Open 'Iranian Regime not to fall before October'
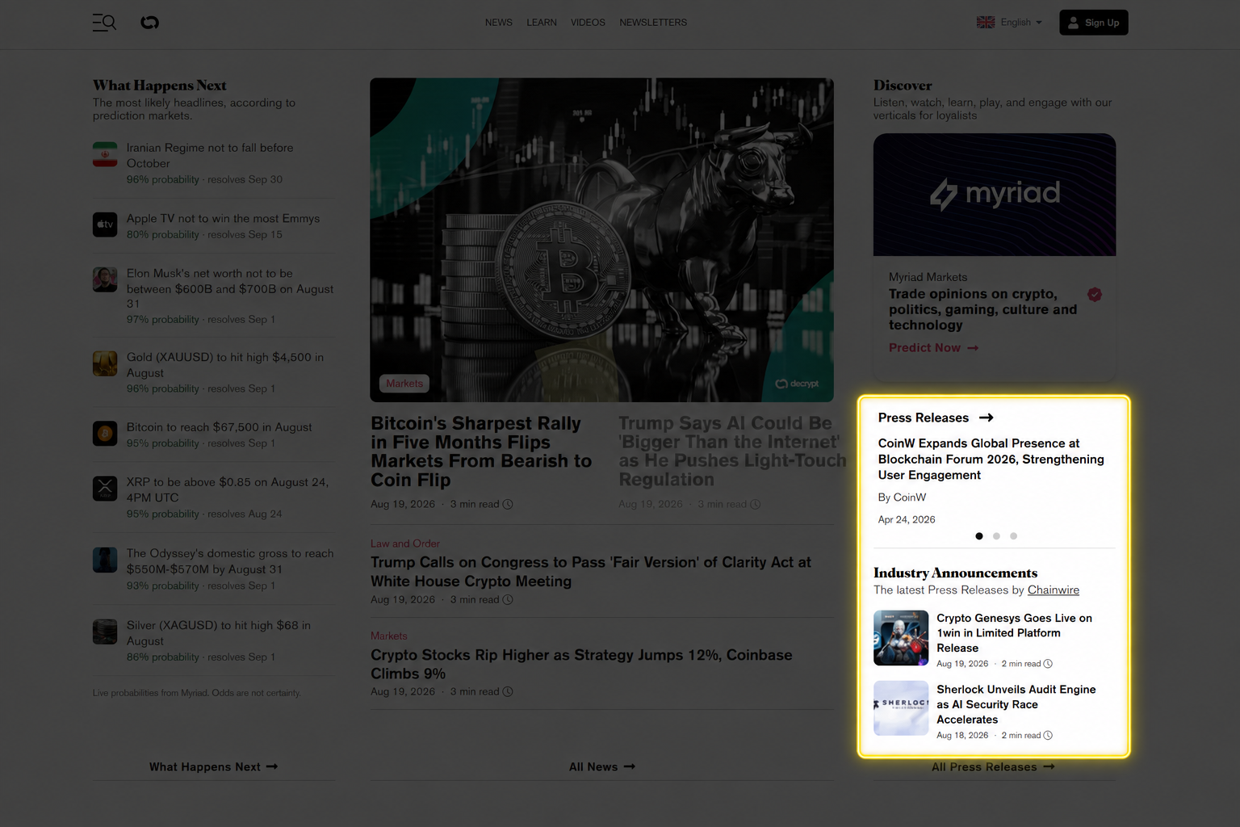The height and width of the screenshot is (827, 1240). pos(209,155)
